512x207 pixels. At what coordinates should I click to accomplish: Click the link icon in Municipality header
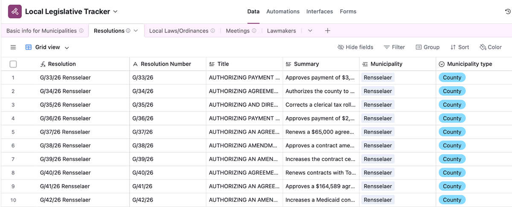pos(365,64)
